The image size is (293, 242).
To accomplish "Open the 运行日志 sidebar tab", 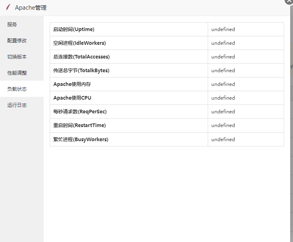I will point(22,105).
